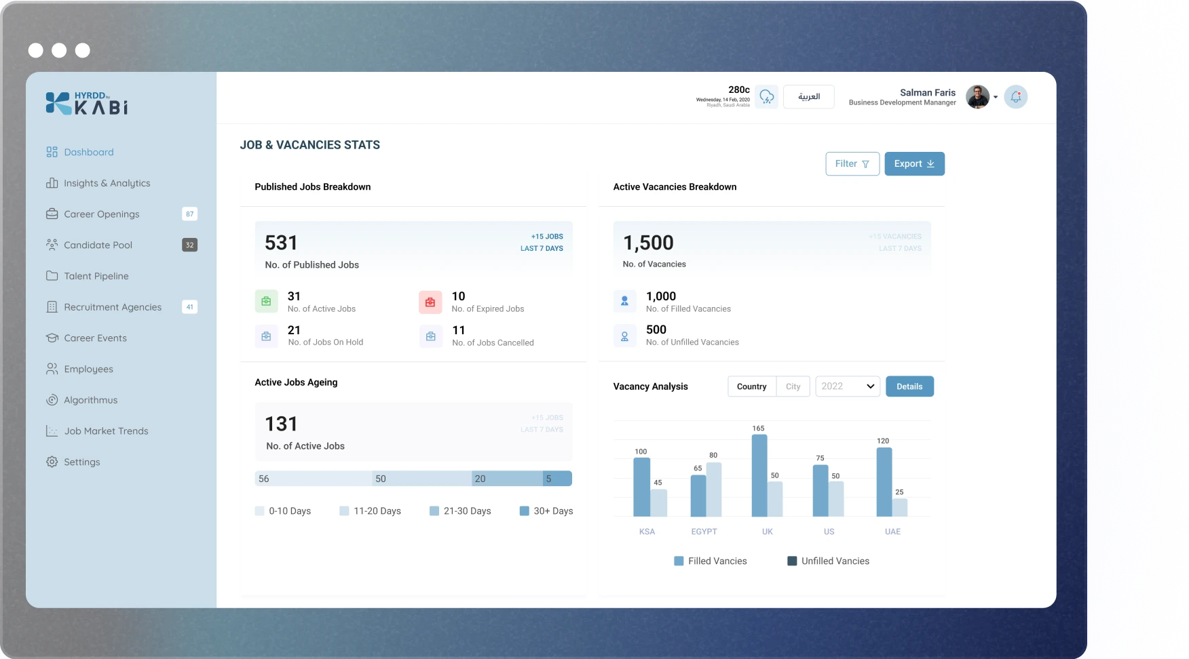Click the Settings gear icon in sidebar
This screenshot has width=1189, height=659.
point(52,462)
